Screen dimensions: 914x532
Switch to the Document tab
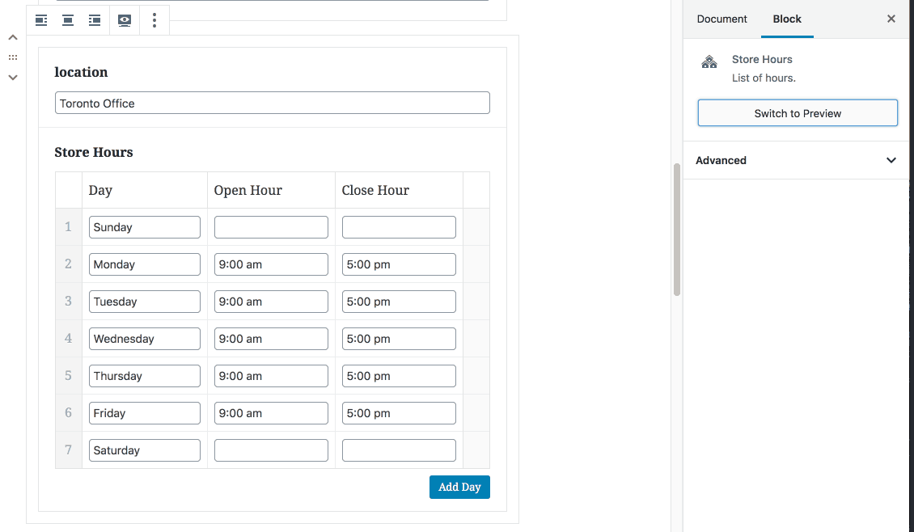721,19
